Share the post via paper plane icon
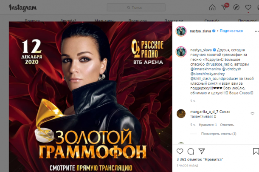 pos(202,151)
